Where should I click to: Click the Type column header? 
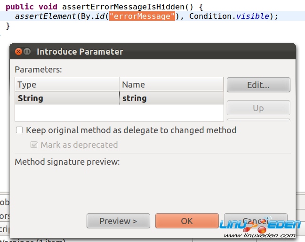(x=67, y=85)
